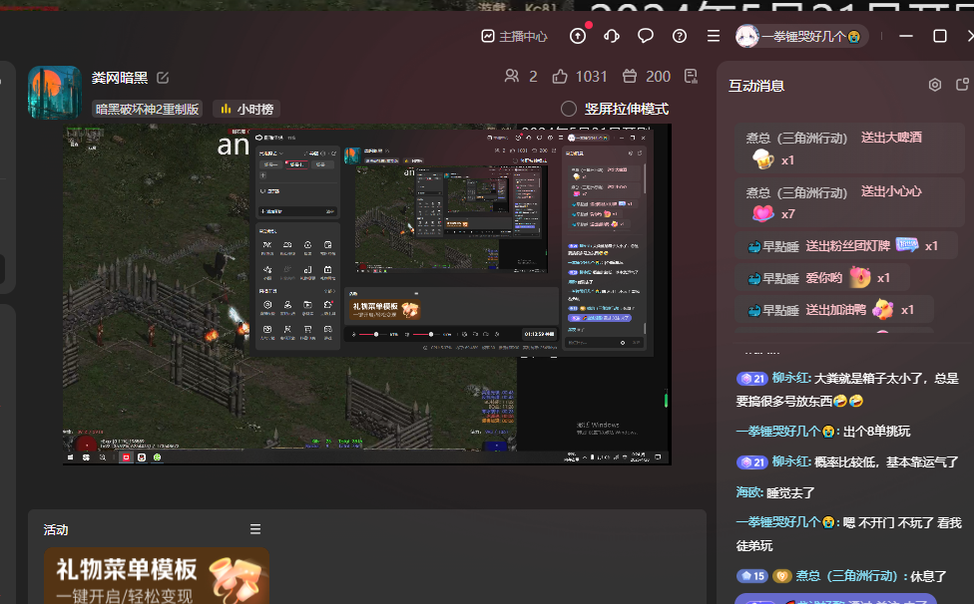Click level 21 badge on 概率比较低 message
This screenshot has width=974, height=604.
752,462
